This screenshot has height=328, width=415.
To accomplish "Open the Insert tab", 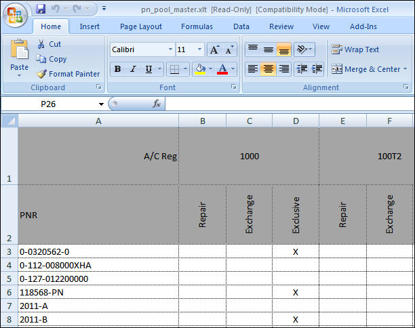I will tap(90, 26).
